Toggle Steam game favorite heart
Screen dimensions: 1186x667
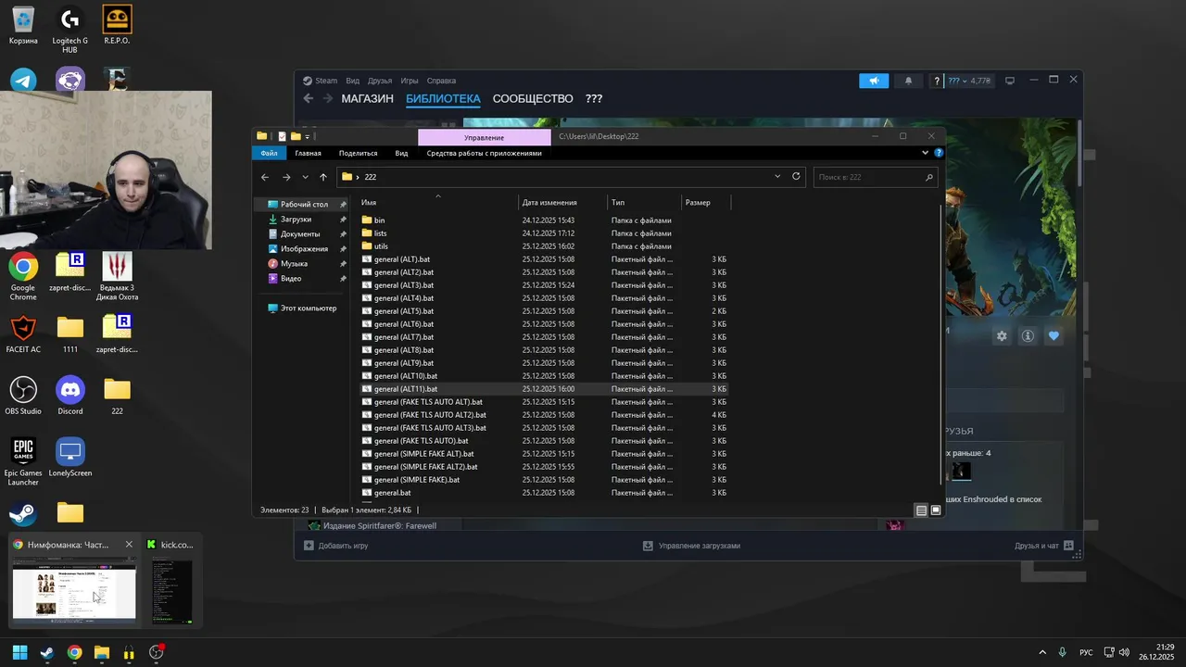[x=1054, y=336]
